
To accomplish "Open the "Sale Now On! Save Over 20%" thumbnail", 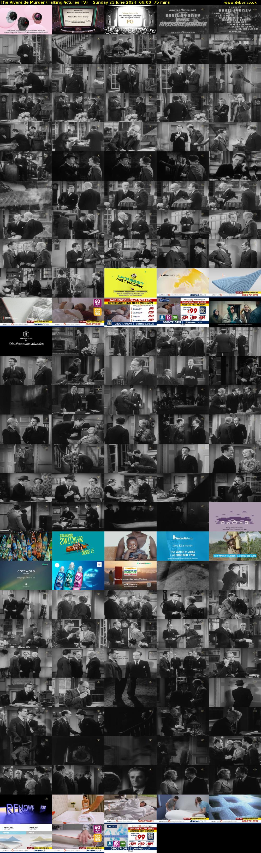I will click(130, 312).
